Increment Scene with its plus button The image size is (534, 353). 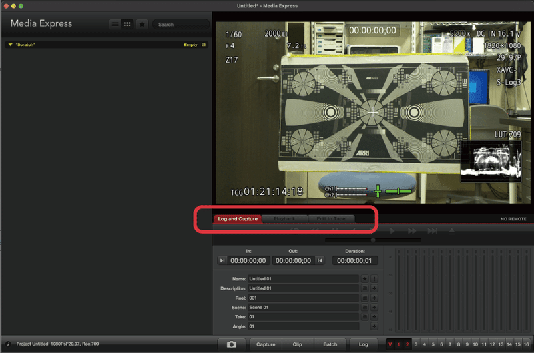[374, 308]
